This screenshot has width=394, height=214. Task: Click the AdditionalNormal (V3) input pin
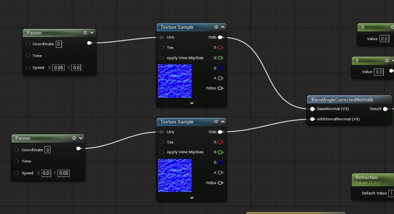(312, 119)
